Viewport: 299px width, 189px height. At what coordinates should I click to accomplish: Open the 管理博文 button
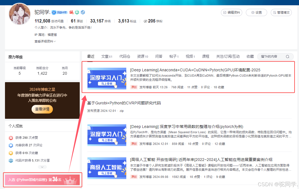pos(281,12)
